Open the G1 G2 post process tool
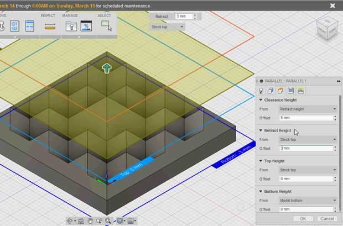This screenshot has width=343, height=226. [15, 26]
